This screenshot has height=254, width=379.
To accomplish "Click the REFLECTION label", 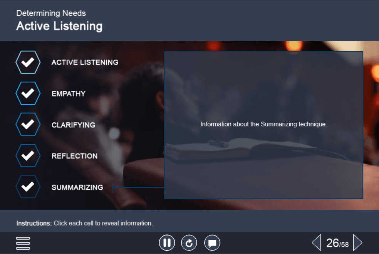I will [74, 156].
